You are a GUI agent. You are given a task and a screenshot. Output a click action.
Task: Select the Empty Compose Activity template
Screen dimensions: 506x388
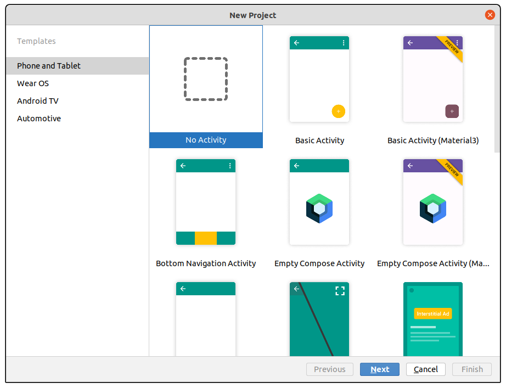319,201
